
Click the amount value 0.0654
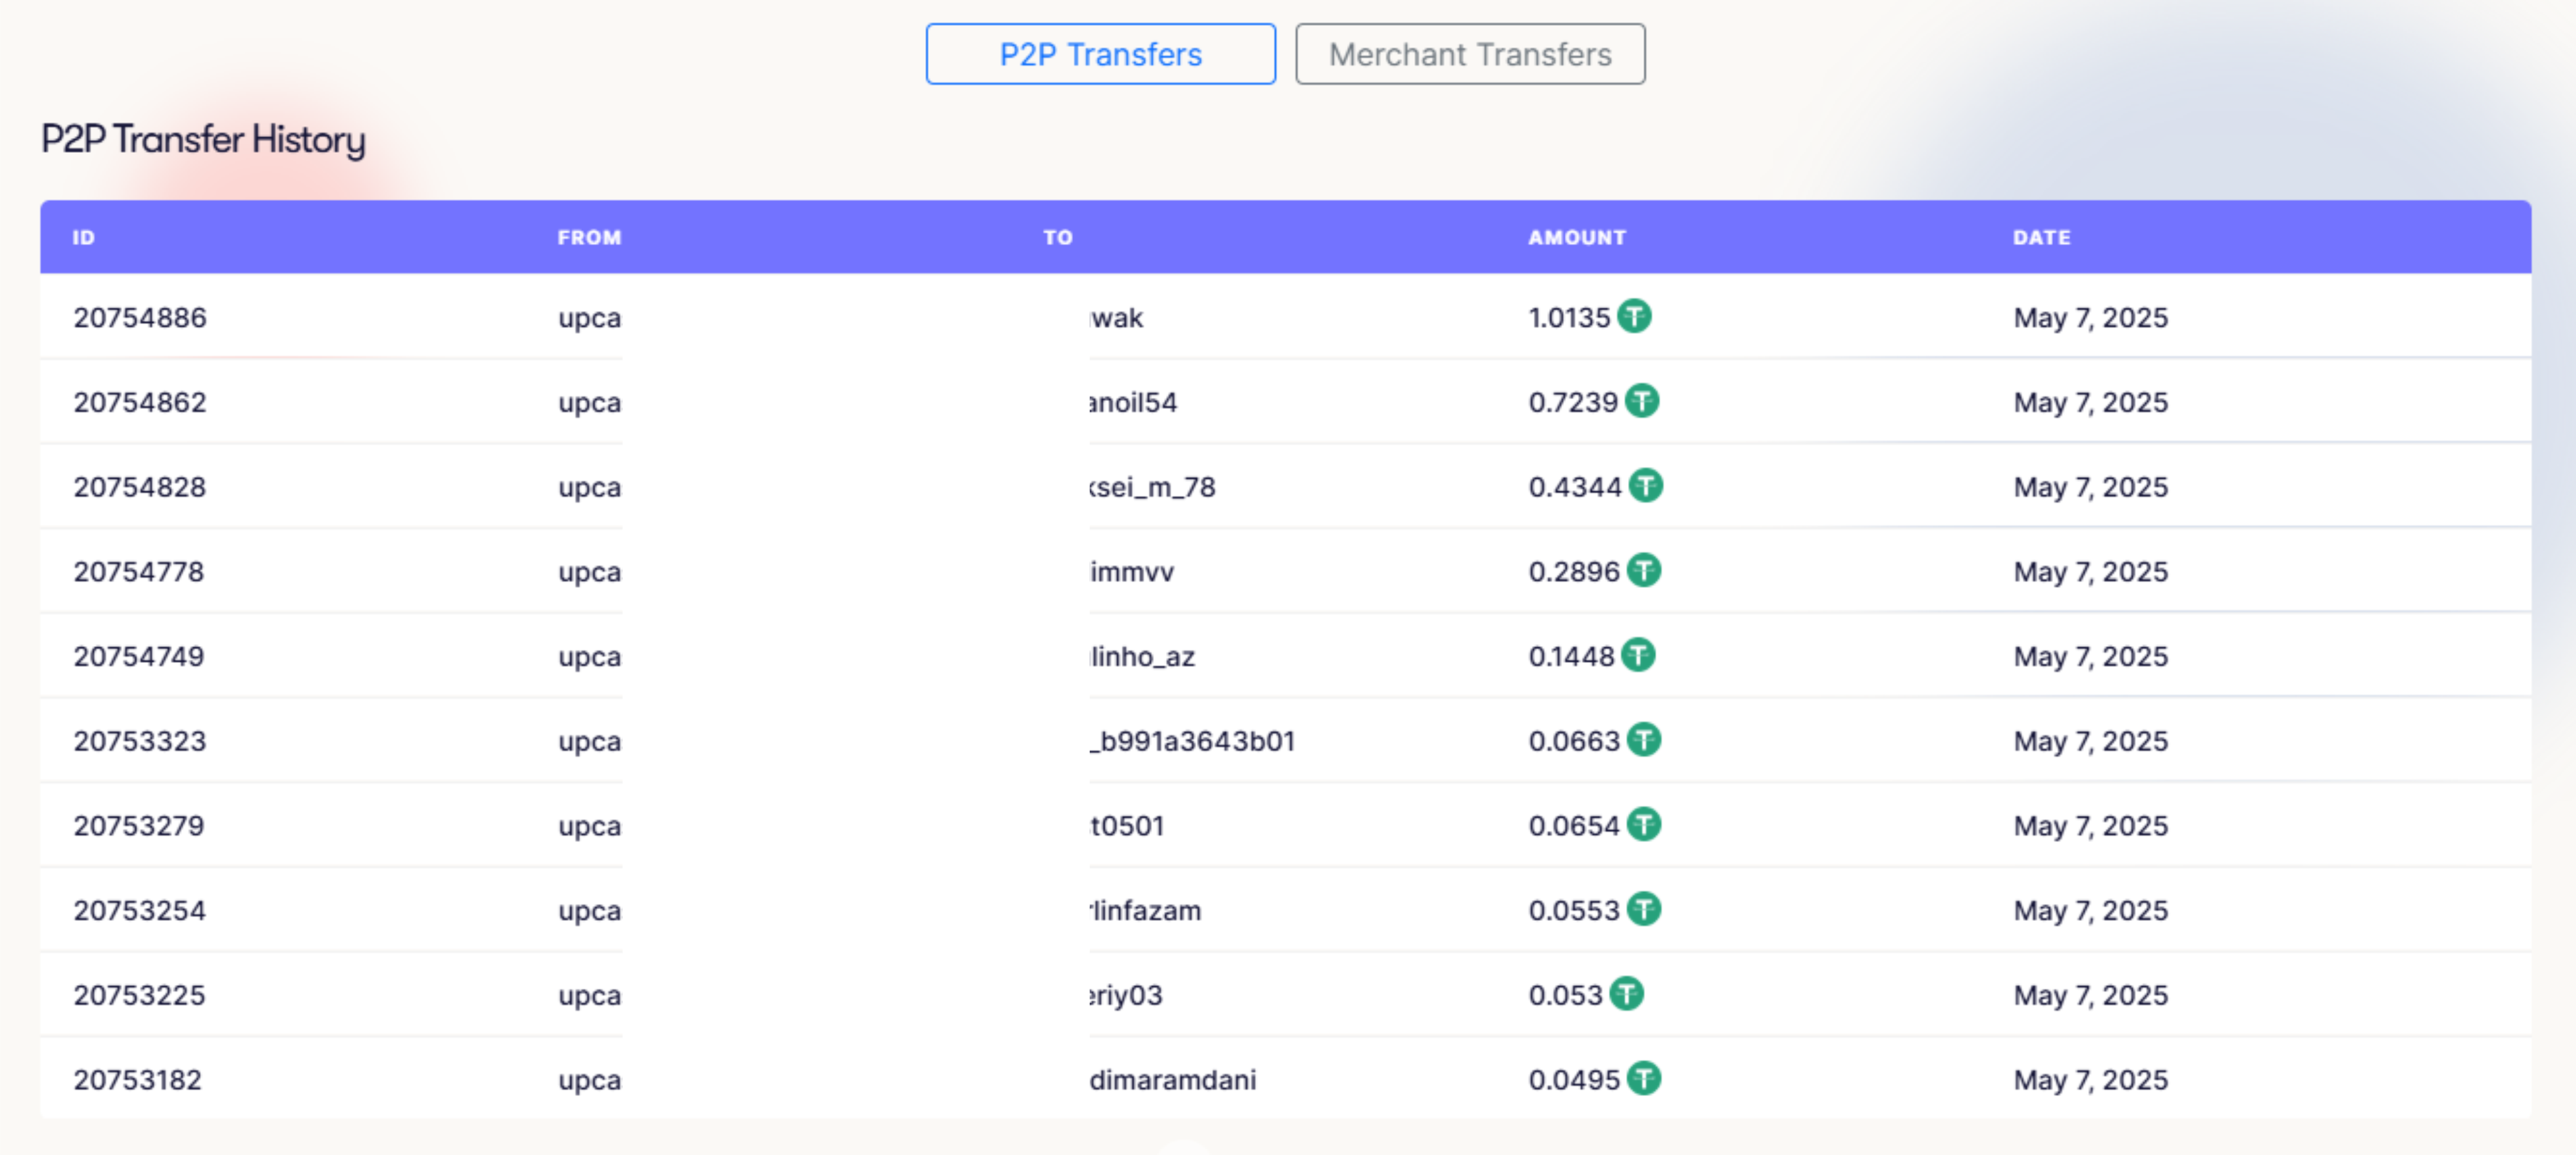[1574, 826]
